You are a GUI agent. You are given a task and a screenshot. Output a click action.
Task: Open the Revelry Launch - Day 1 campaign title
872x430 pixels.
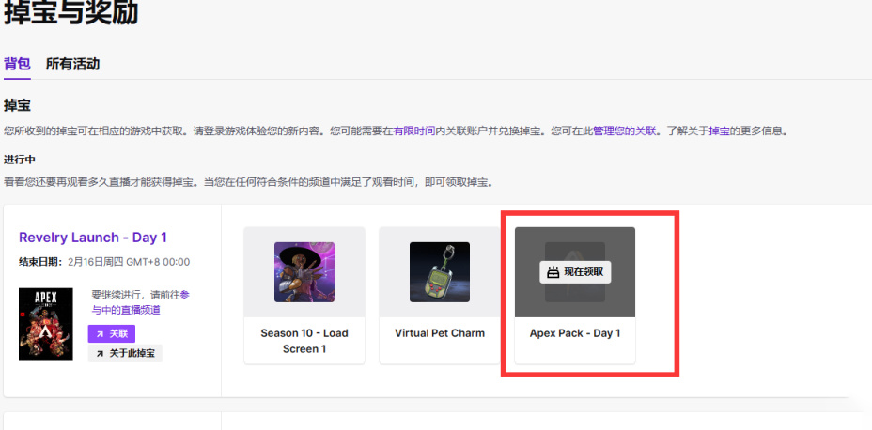point(93,238)
